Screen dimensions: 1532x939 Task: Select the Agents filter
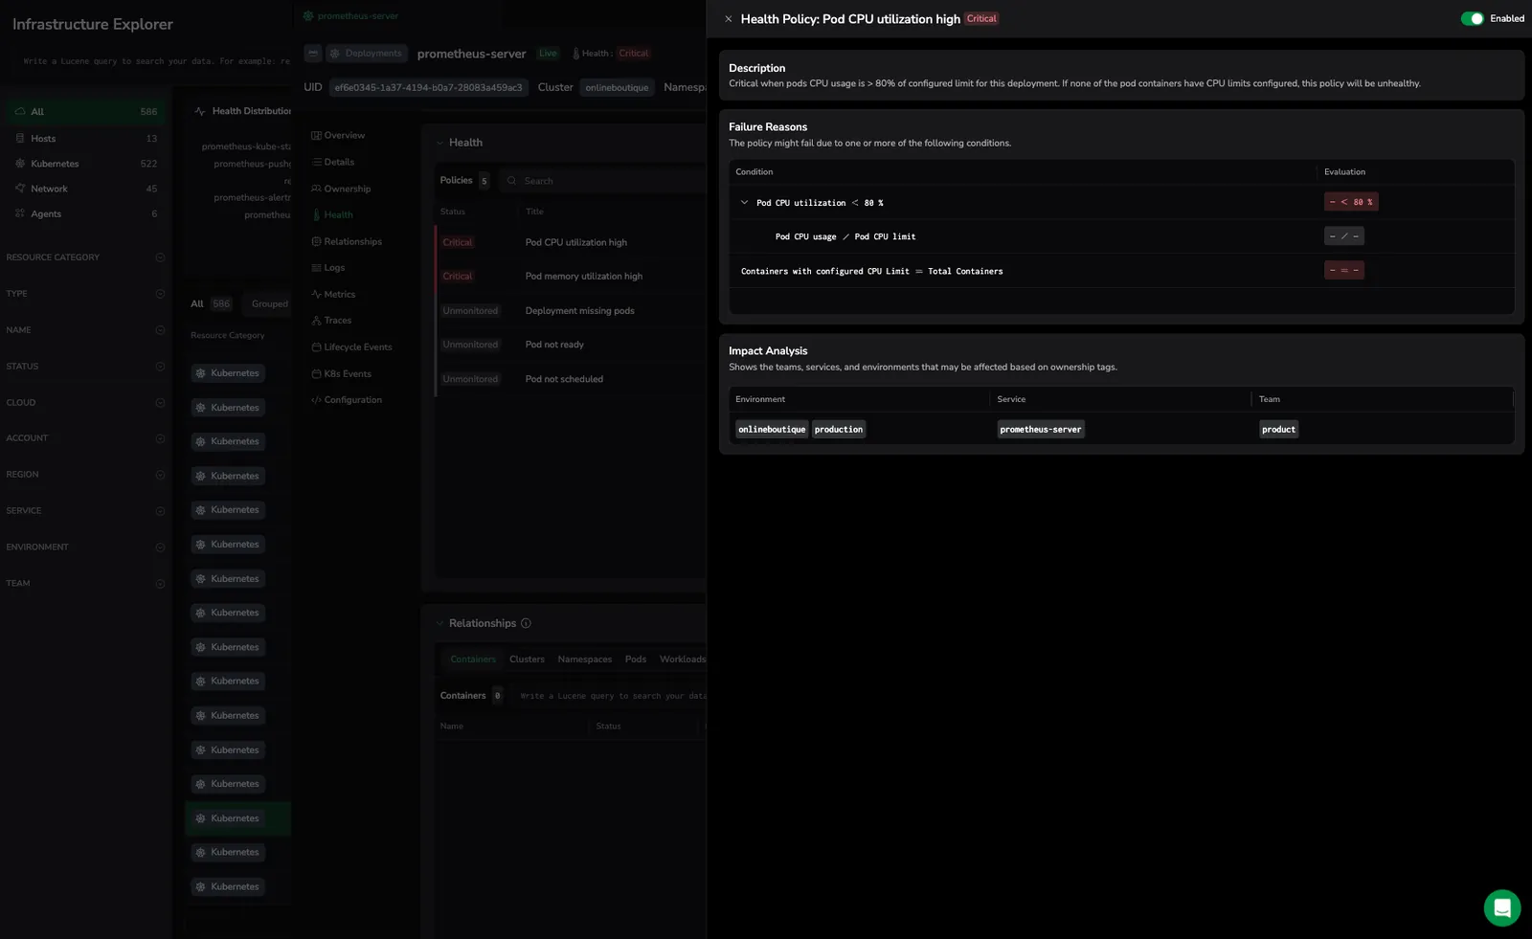pos(85,213)
